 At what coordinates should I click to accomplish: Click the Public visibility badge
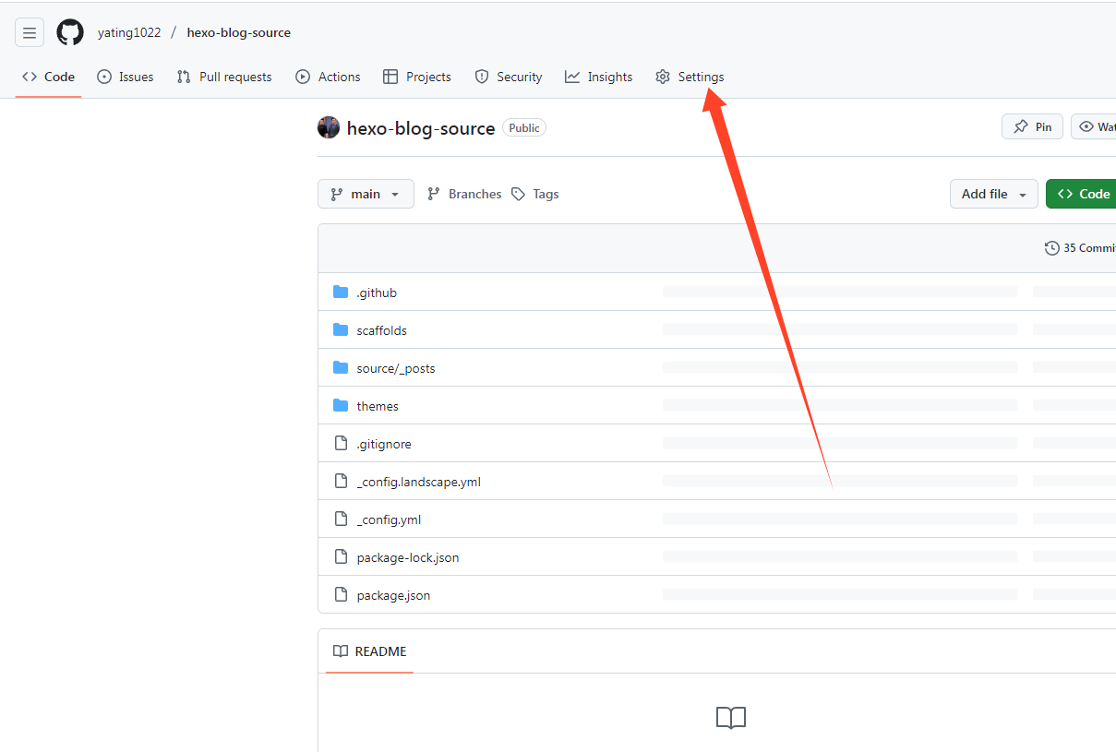(x=524, y=128)
